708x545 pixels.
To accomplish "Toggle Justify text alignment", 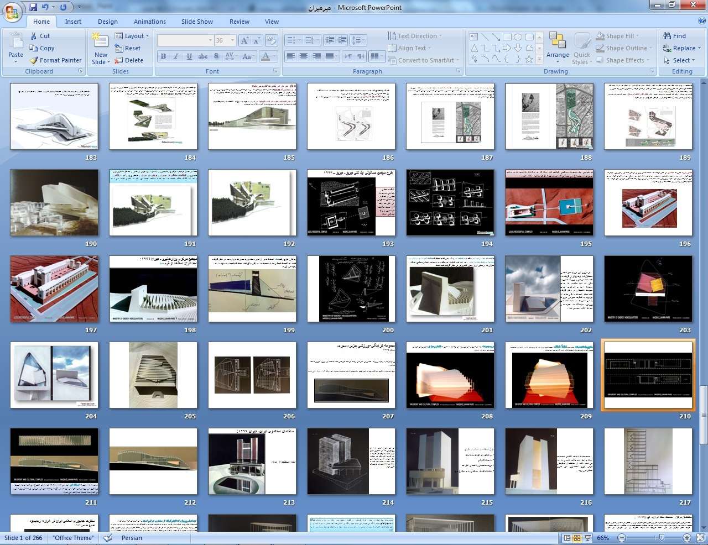I will tap(330, 56).
